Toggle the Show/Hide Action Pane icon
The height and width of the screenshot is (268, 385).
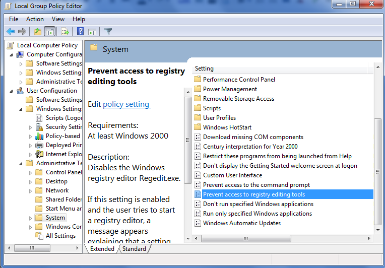(x=92, y=31)
